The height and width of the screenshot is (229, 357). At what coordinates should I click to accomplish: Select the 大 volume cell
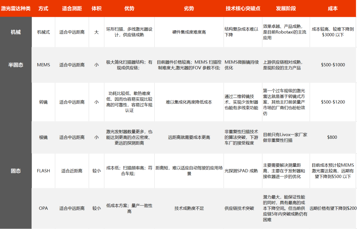coord(97,32)
